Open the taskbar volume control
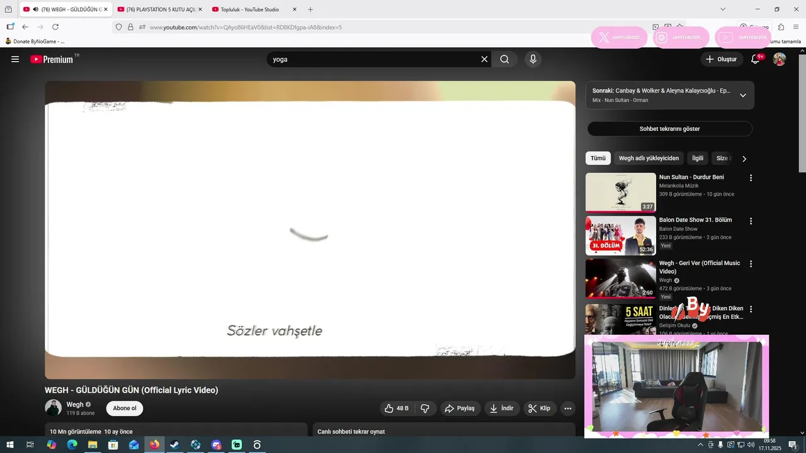 [751, 445]
